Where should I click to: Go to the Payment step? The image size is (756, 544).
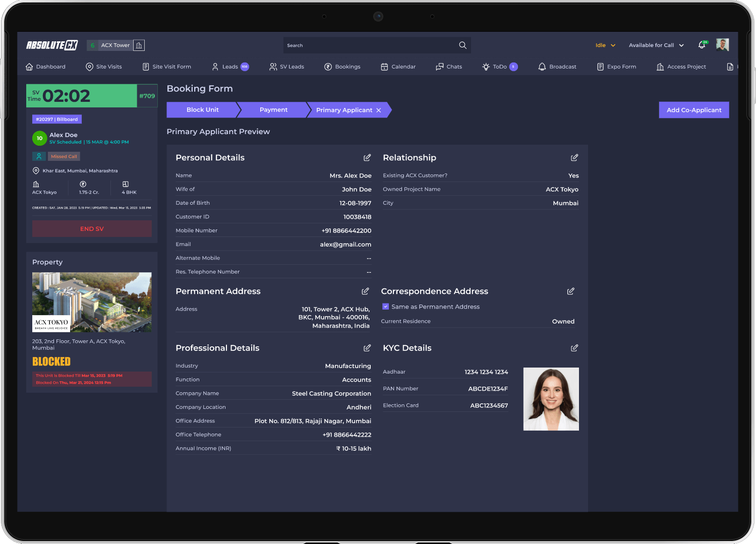(273, 110)
